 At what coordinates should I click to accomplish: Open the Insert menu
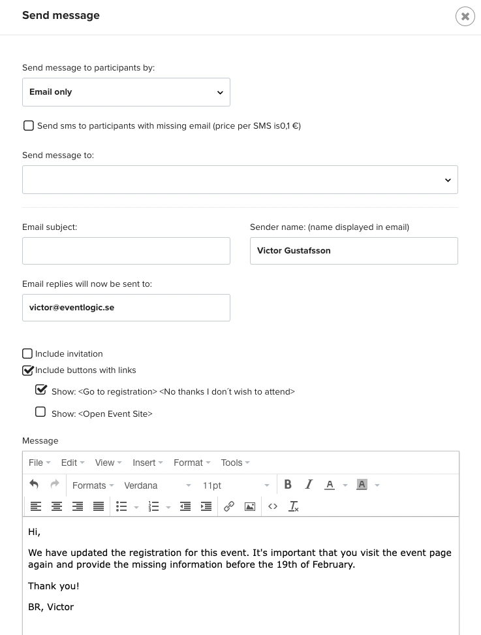pyautogui.click(x=147, y=463)
